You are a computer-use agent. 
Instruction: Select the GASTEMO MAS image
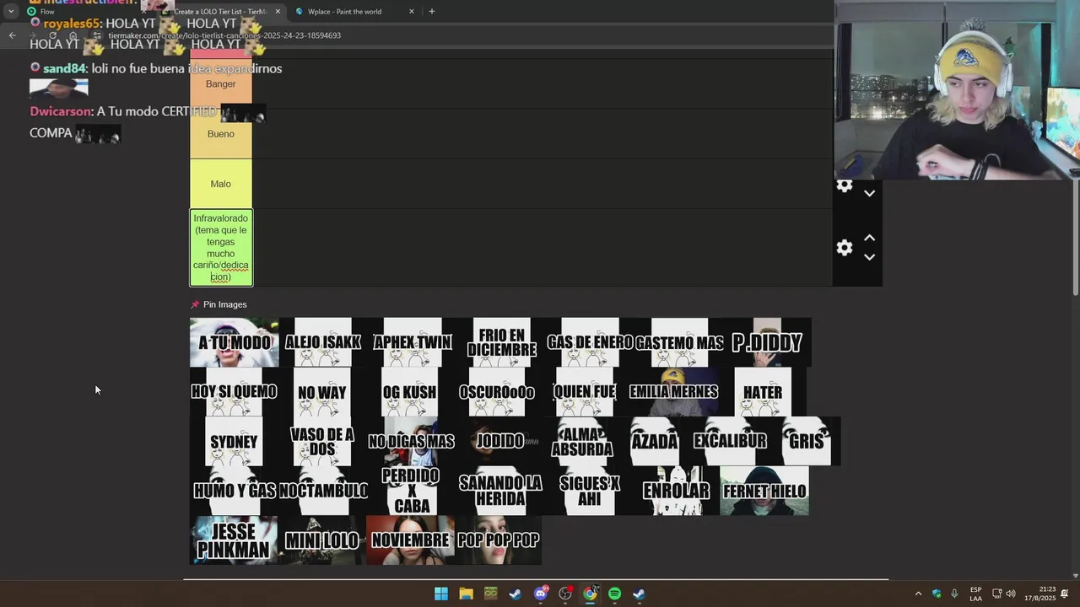coord(679,342)
